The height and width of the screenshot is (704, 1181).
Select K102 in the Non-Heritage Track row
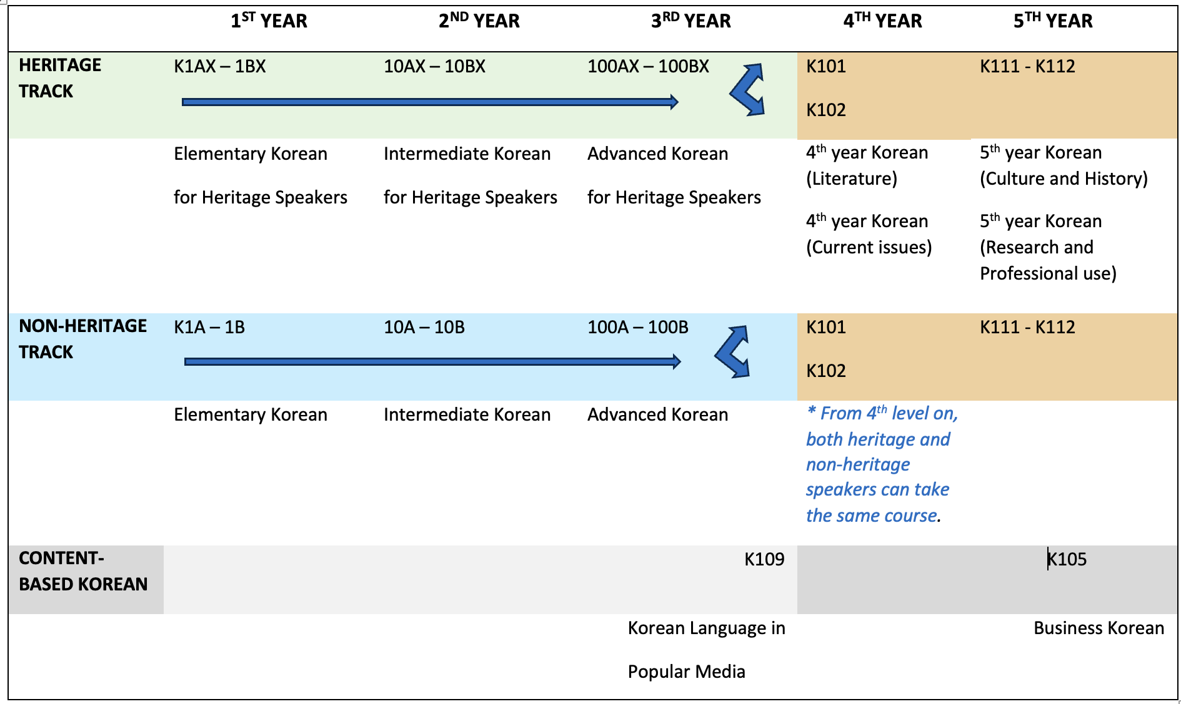click(825, 371)
